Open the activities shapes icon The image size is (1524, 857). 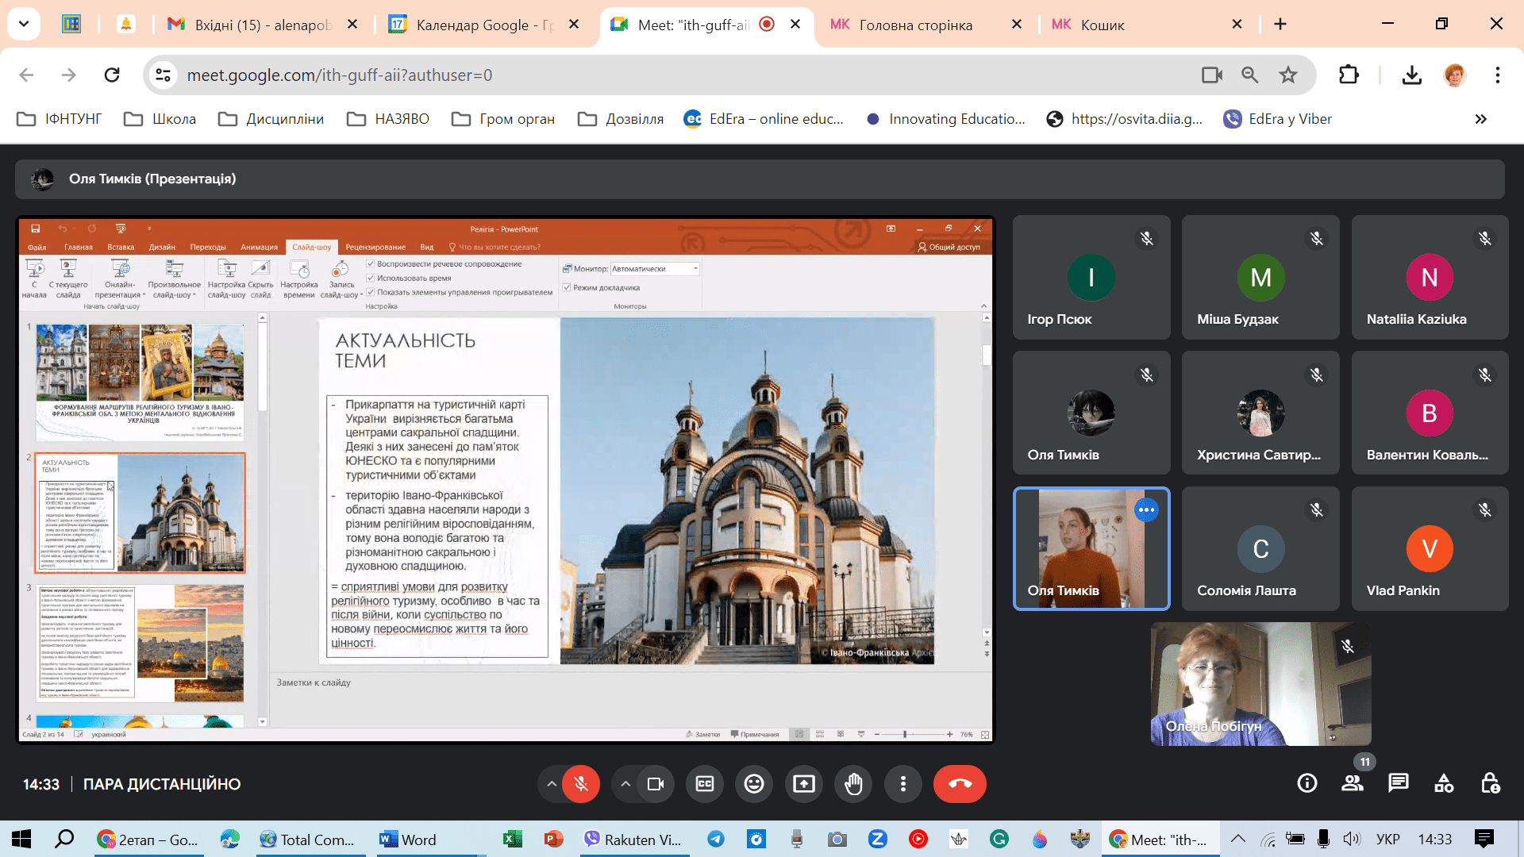1444,784
